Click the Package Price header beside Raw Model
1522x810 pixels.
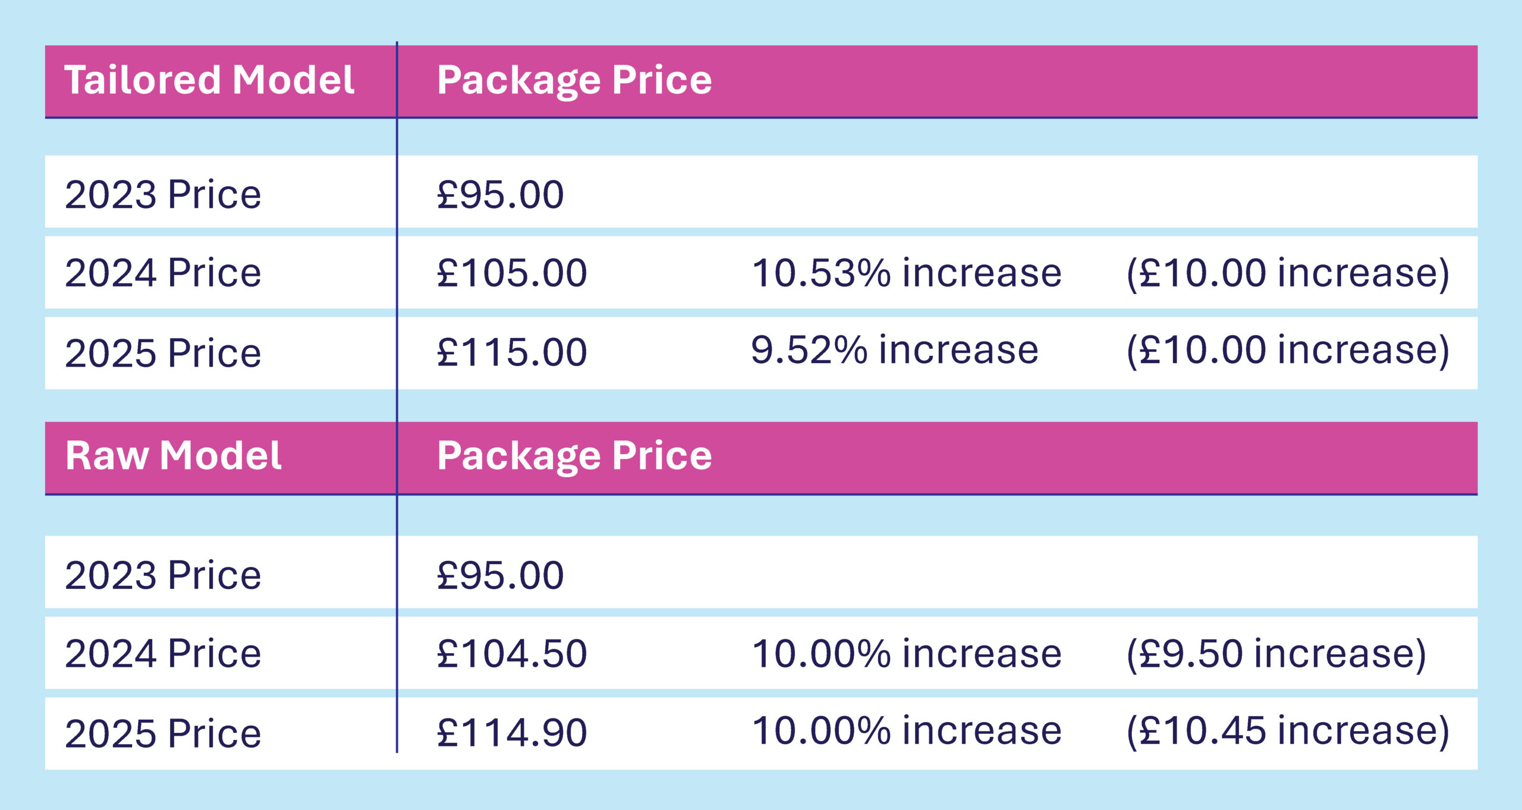click(574, 457)
